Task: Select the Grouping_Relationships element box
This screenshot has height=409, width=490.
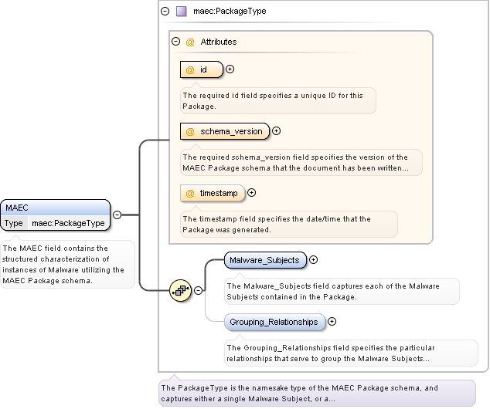Action: (x=274, y=322)
